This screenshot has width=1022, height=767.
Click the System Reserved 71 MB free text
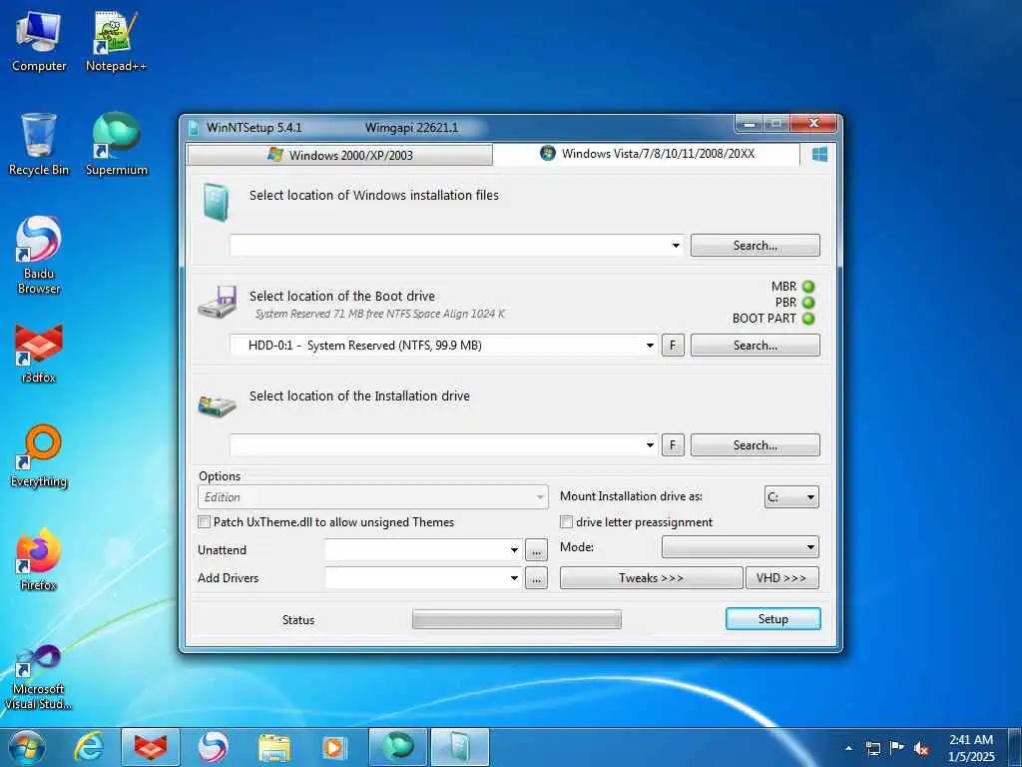[380, 314]
